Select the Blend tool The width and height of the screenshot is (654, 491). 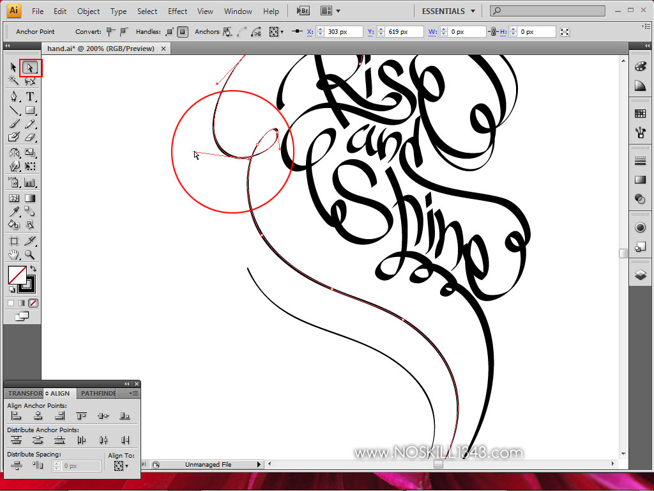coord(29,211)
